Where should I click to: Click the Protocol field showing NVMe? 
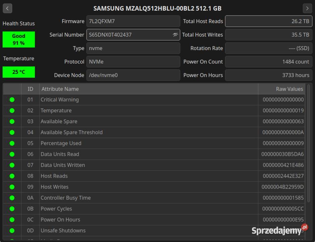pos(133,62)
